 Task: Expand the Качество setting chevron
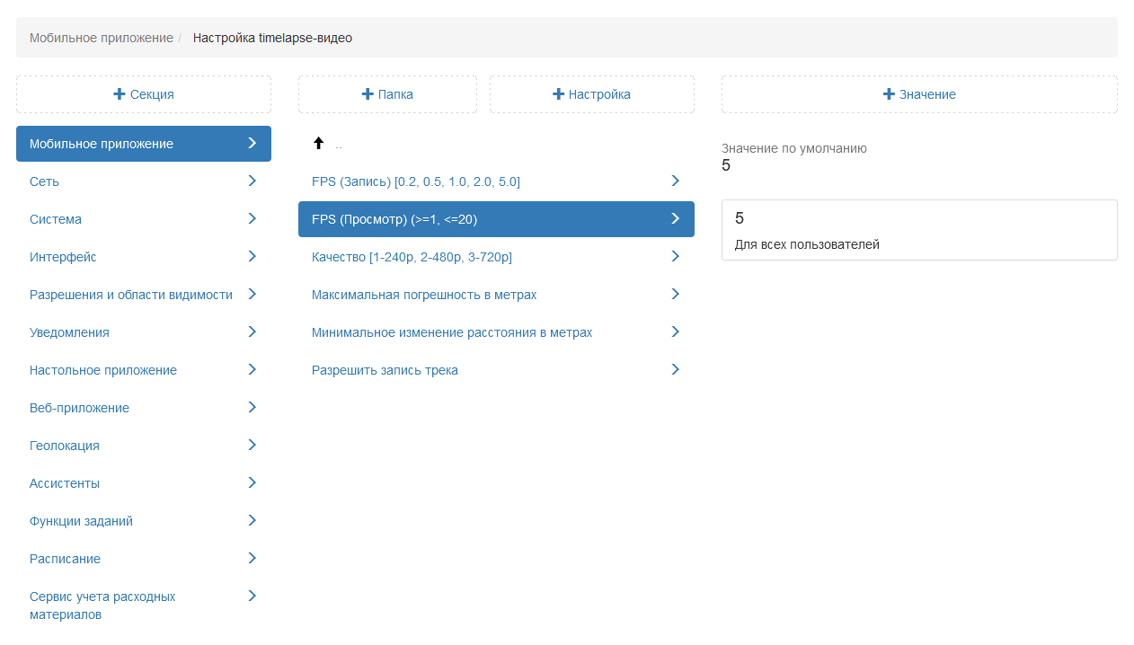click(675, 256)
